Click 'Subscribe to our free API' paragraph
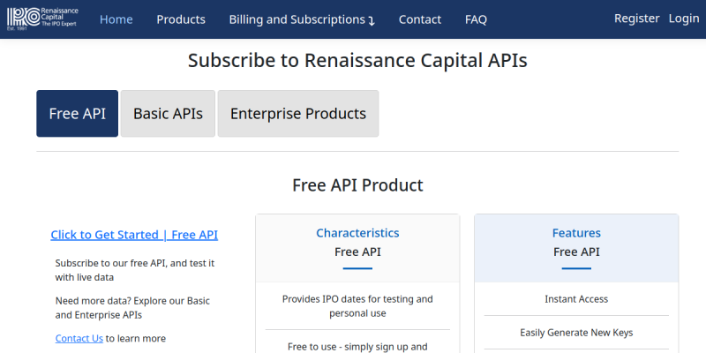Viewport: 706px width, 353px height. [135, 270]
